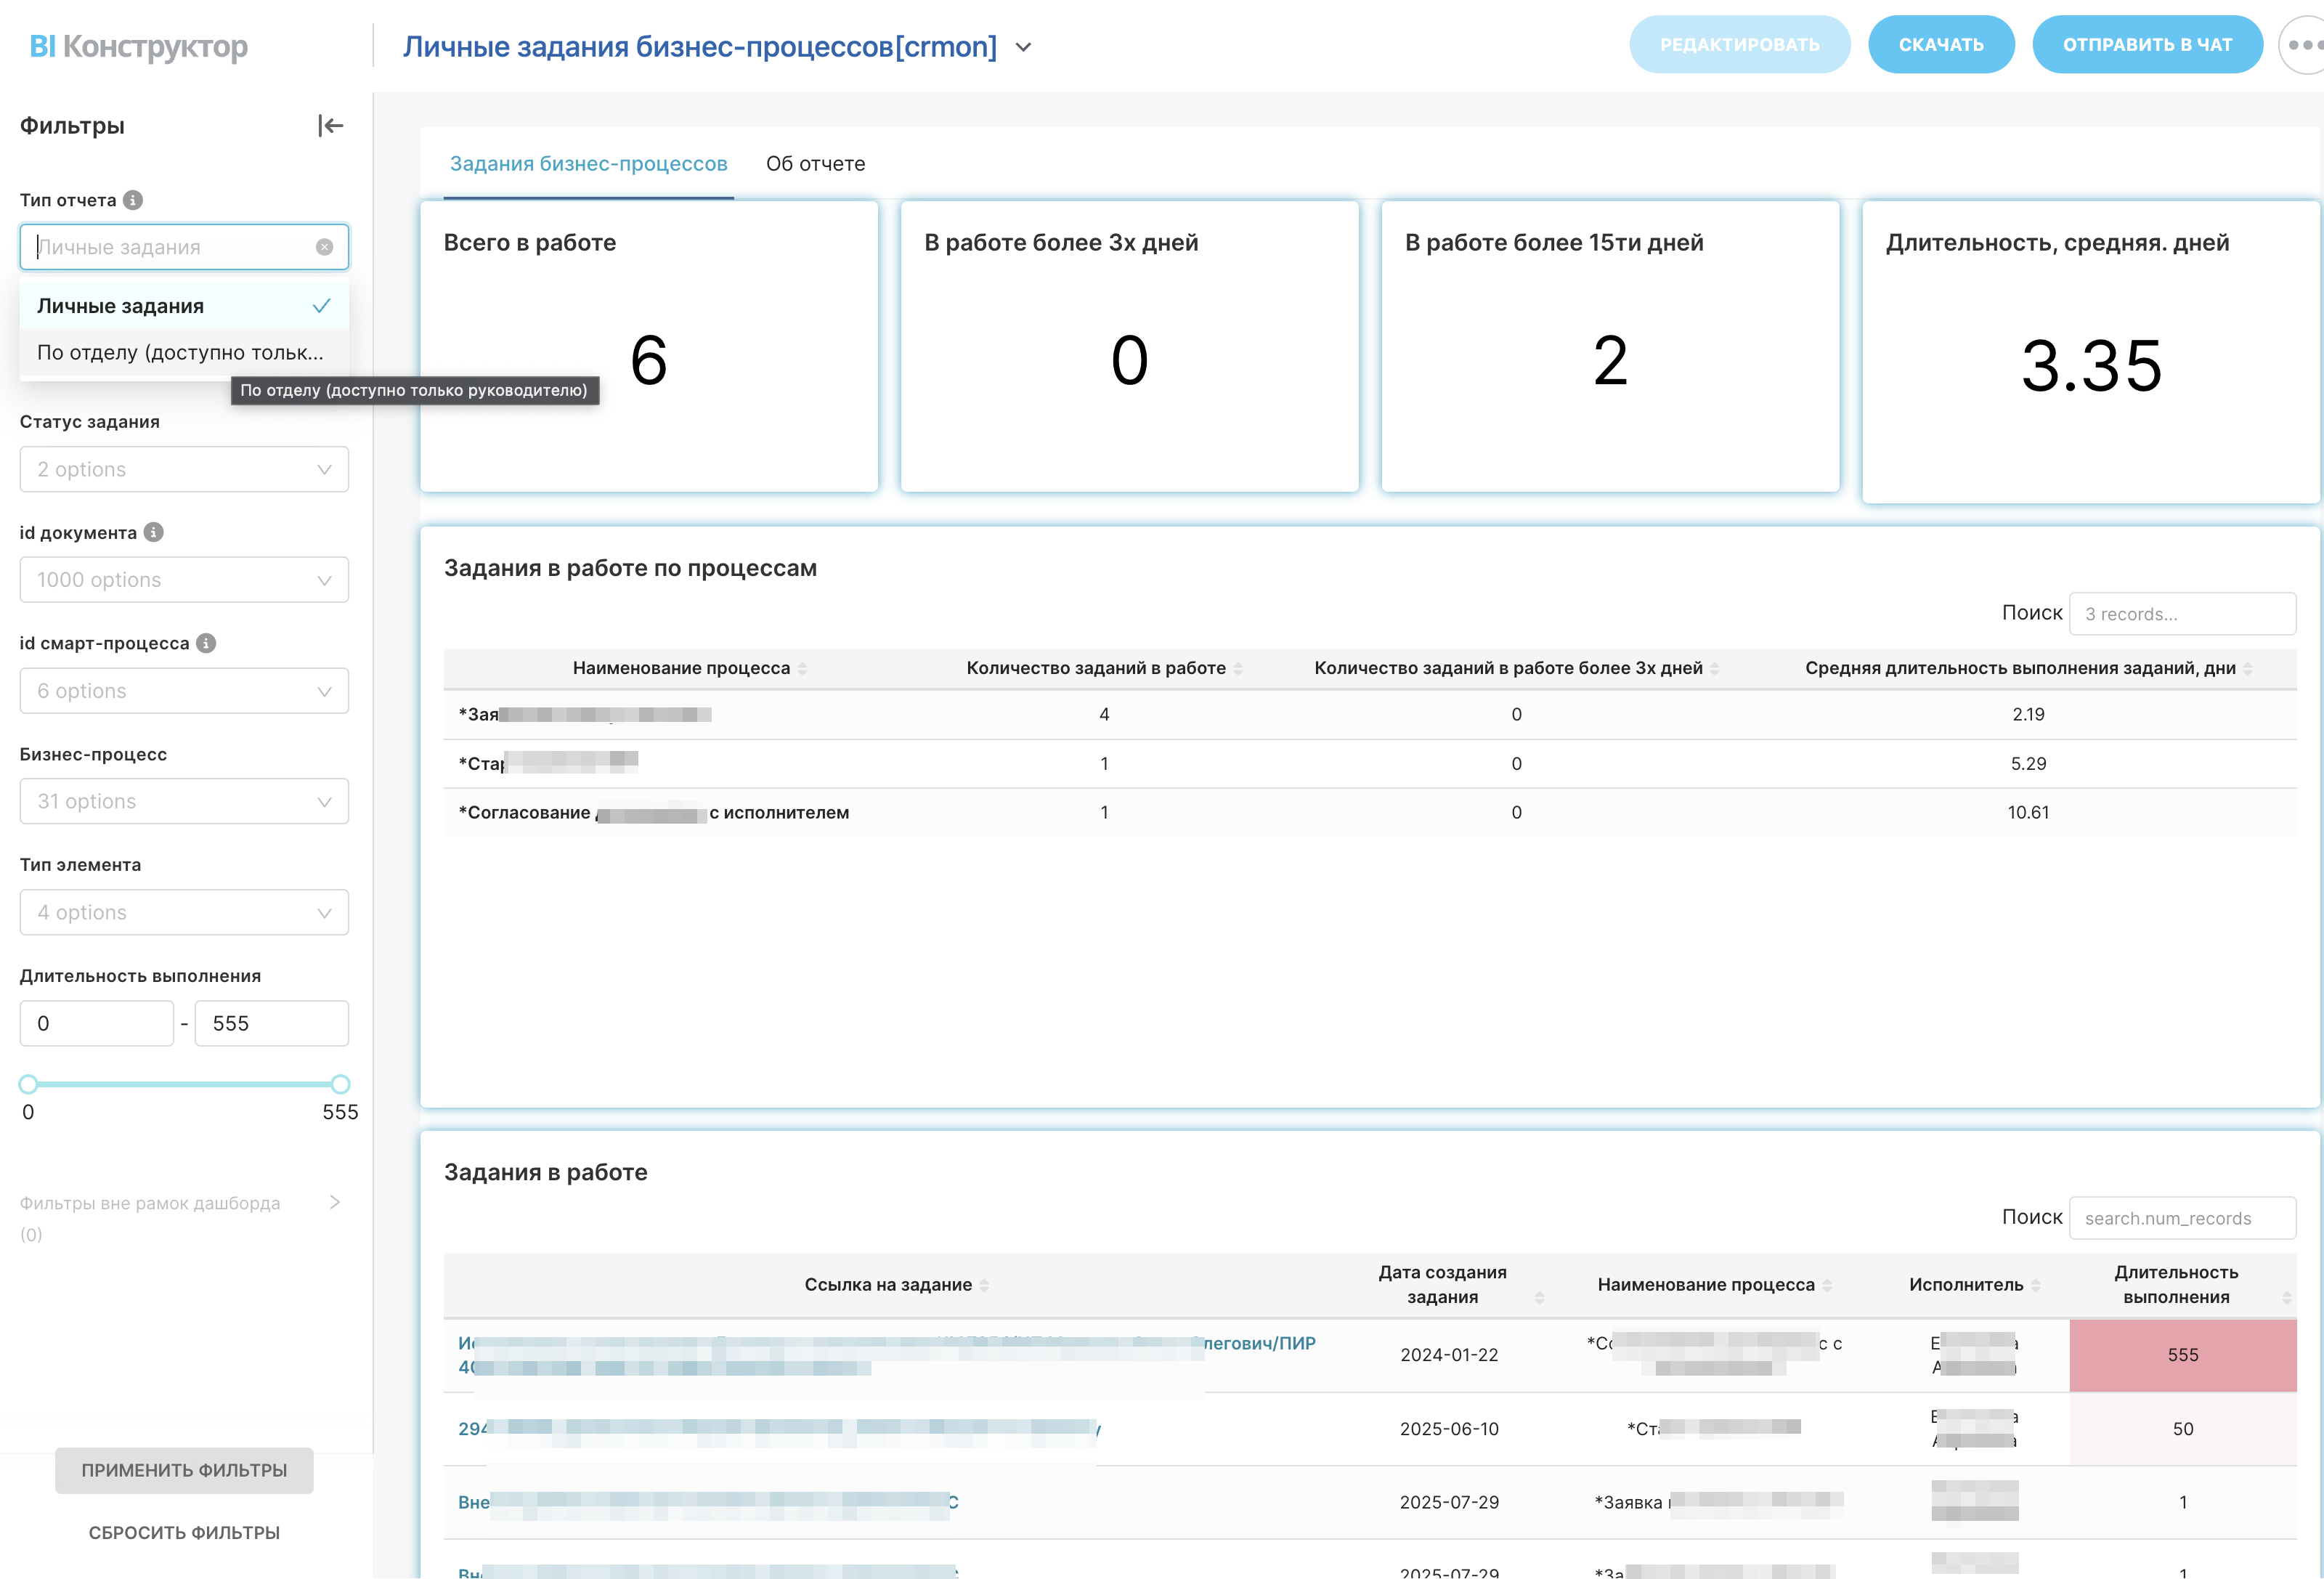Sort by Наименование процесса column arrows

[x=802, y=668]
